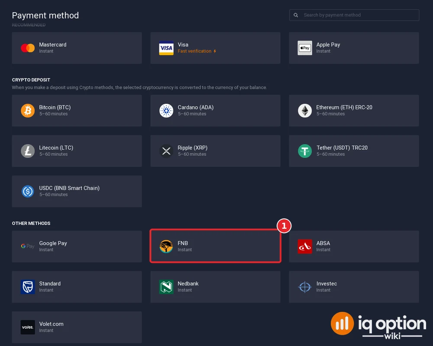The height and width of the screenshot is (346, 433).
Task: Click the FNB tree logo icon
Action: click(166, 247)
